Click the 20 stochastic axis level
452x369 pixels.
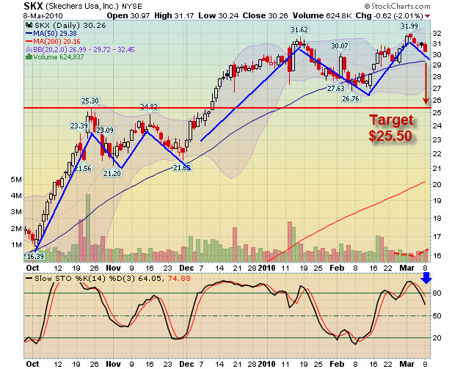pyautogui.click(x=437, y=338)
